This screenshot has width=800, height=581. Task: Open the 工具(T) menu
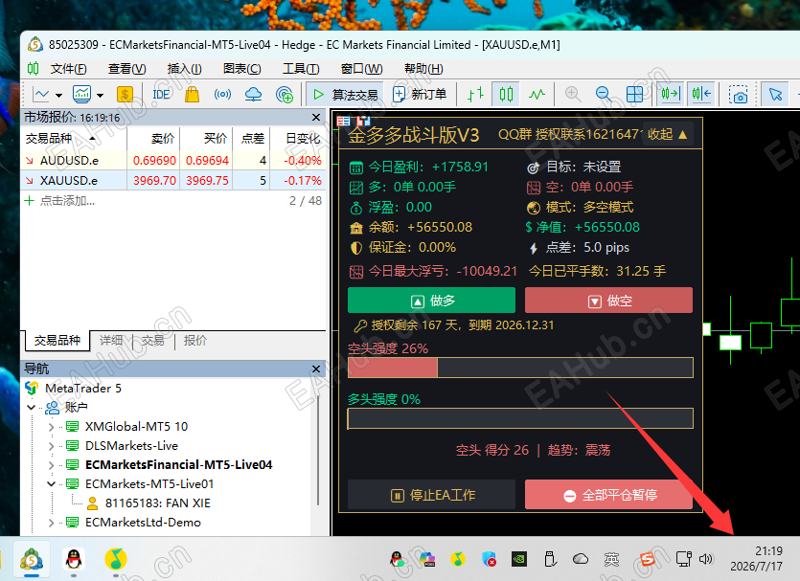pyautogui.click(x=301, y=68)
